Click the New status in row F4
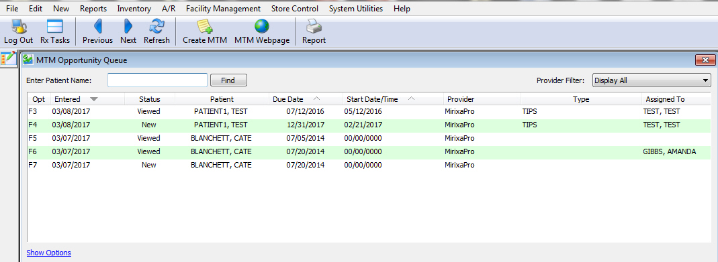Viewport: 718px width, 262px height. click(149, 125)
